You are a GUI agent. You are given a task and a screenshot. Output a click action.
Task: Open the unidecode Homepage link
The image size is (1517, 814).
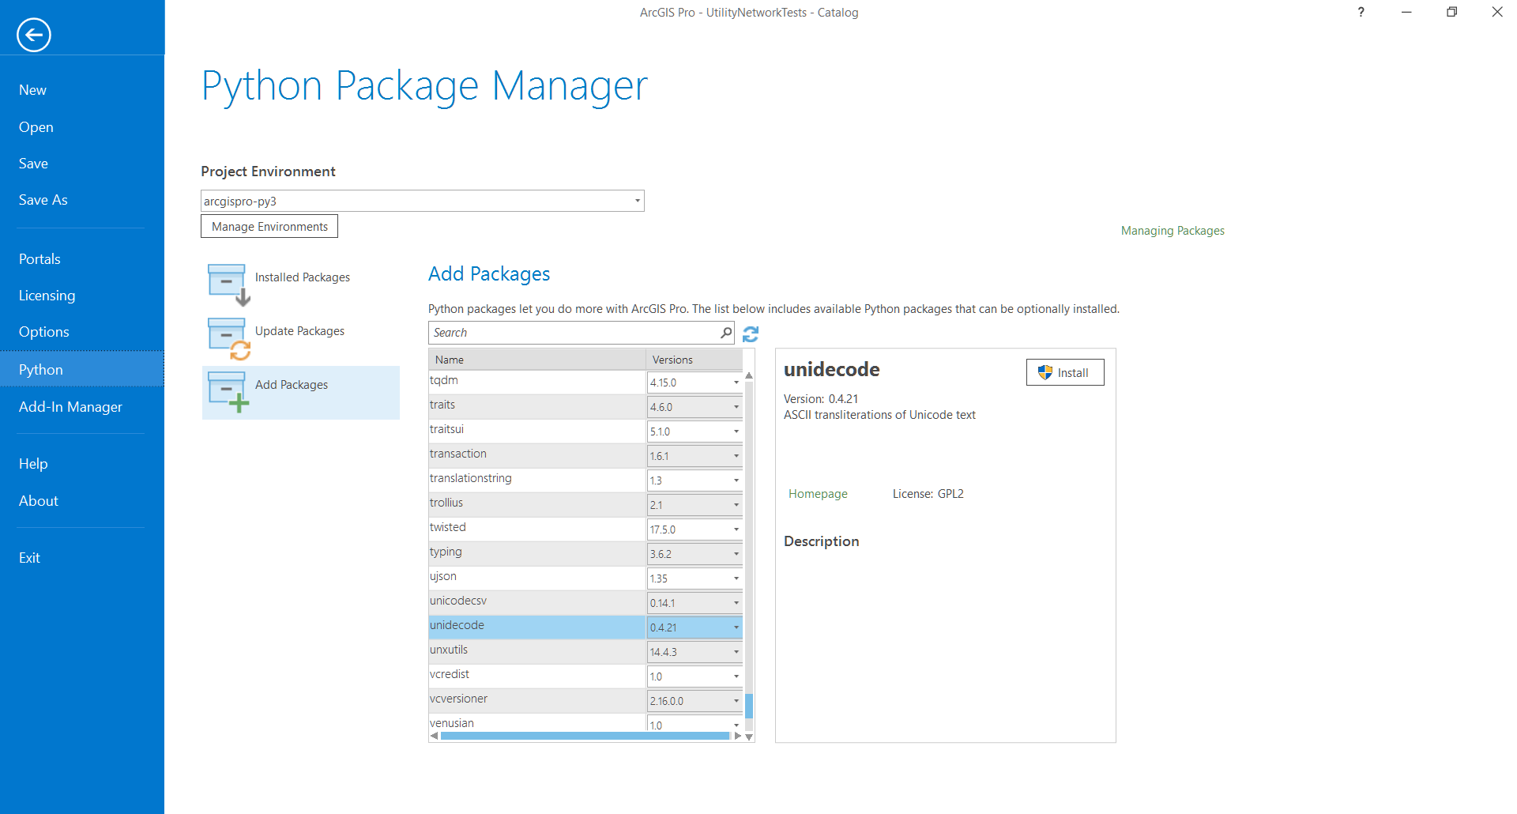point(818,494)
